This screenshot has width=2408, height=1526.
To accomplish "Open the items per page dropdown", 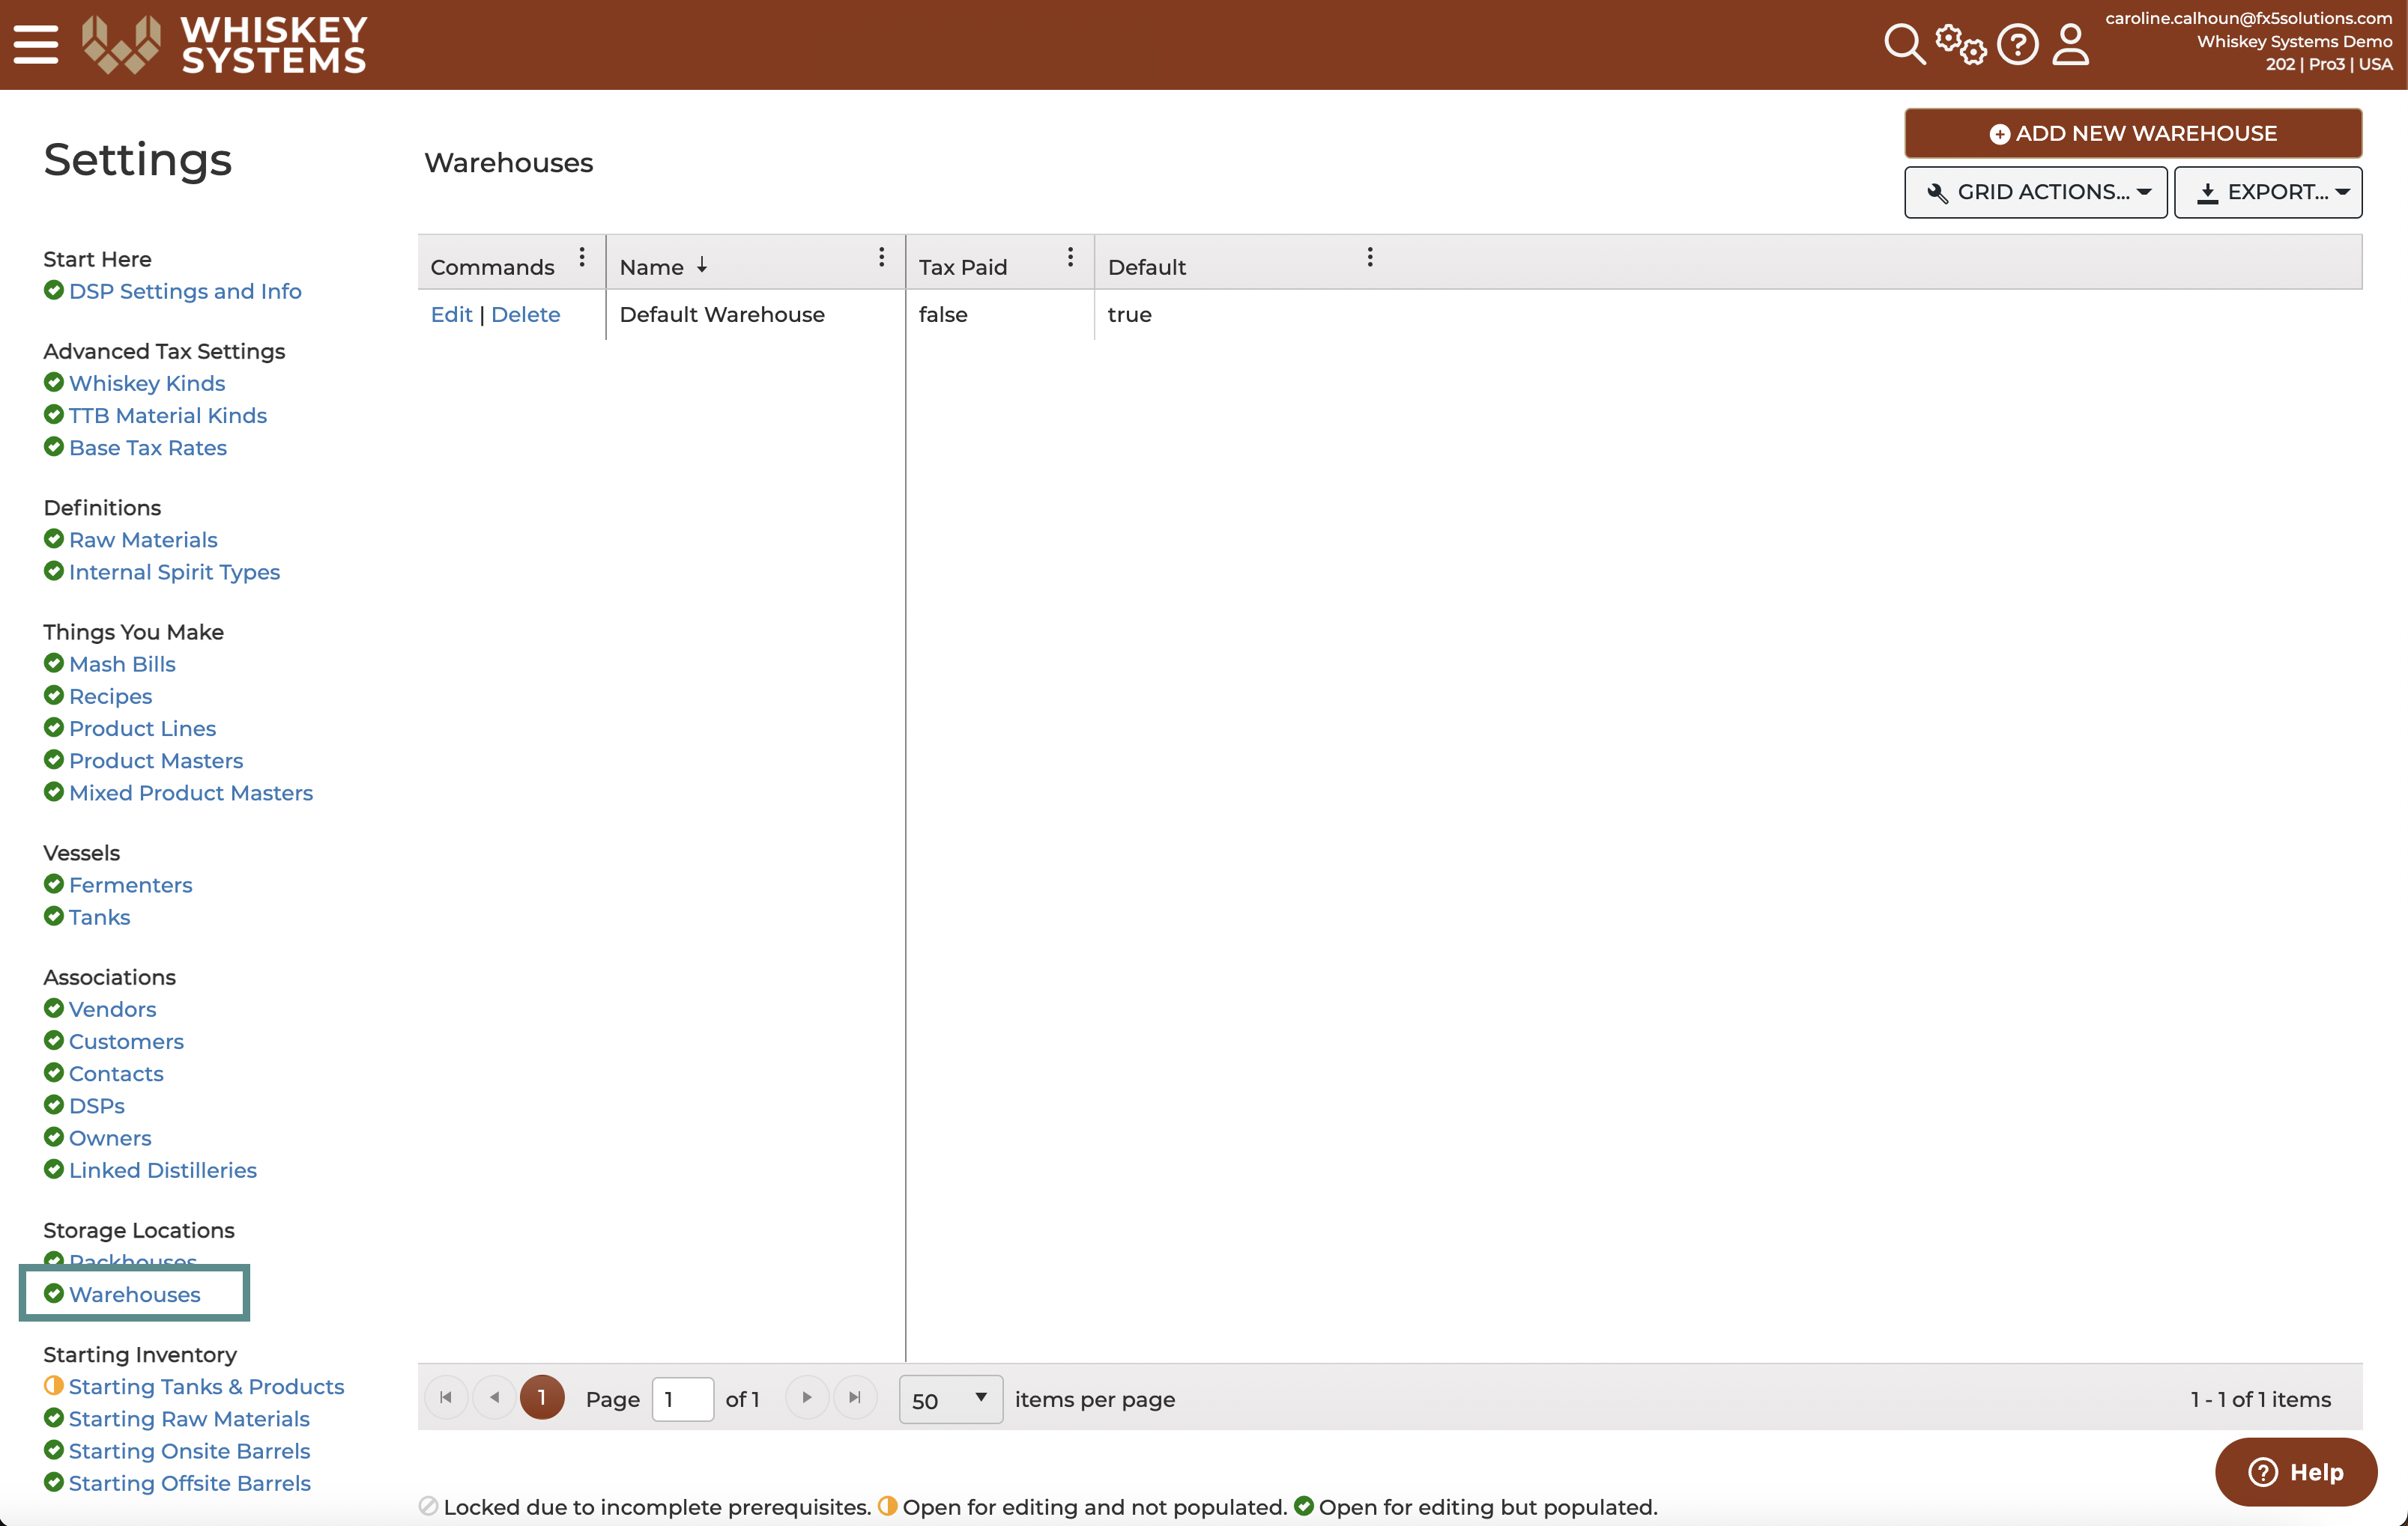I will pyautogui.click(x=951, y=1399).
